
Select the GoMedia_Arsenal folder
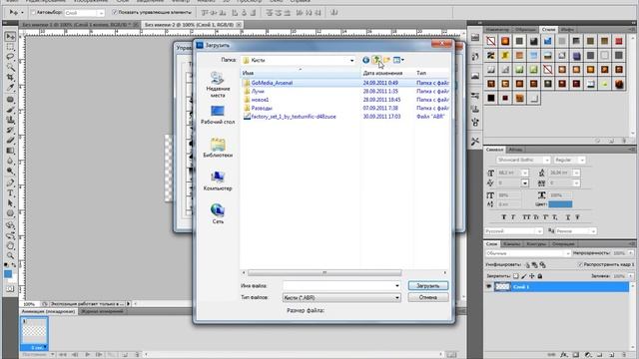(x=272, y=83)
